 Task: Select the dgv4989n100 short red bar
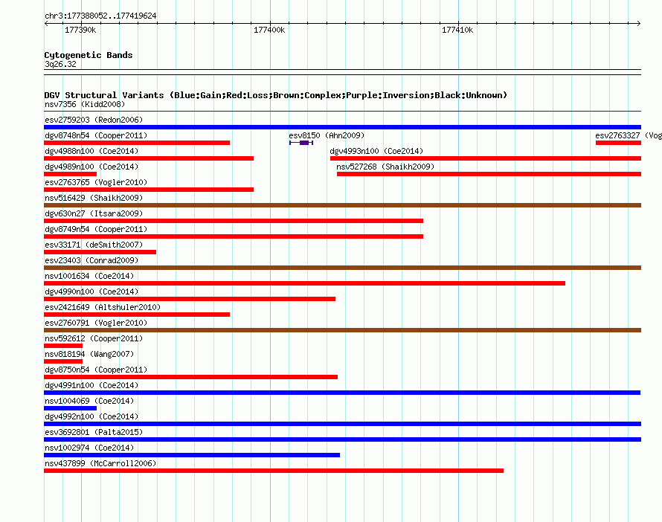(x=70, y=174)
